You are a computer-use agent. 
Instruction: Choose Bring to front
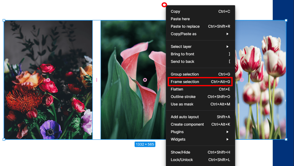click(201, 54)
